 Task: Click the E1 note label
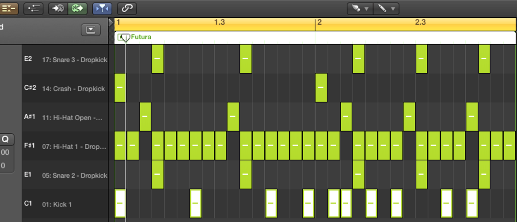[28, 175]
